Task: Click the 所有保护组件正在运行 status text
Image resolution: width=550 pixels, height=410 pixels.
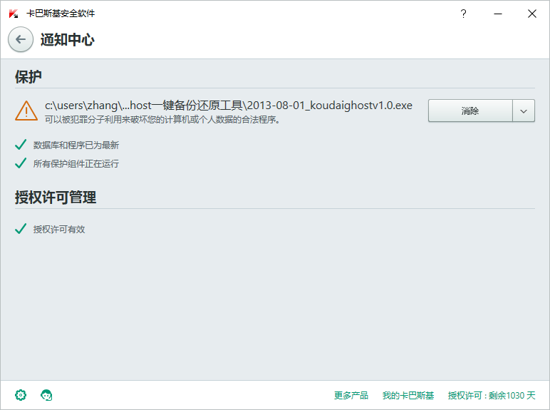Action: (76, 163)
